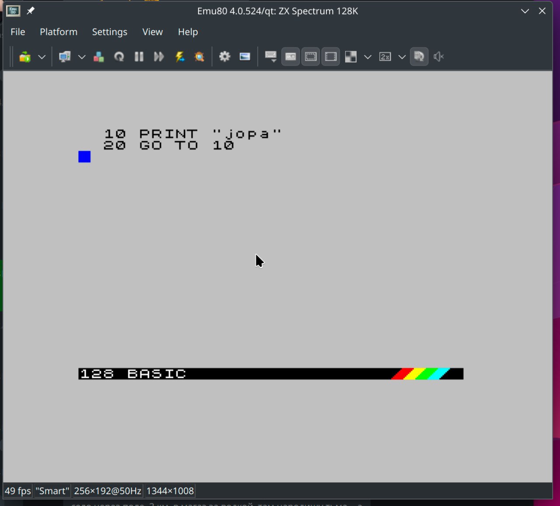Toggle the dashed-frame crop view button
This screenshot has width=560, height=506.
(x=311, y=57)
